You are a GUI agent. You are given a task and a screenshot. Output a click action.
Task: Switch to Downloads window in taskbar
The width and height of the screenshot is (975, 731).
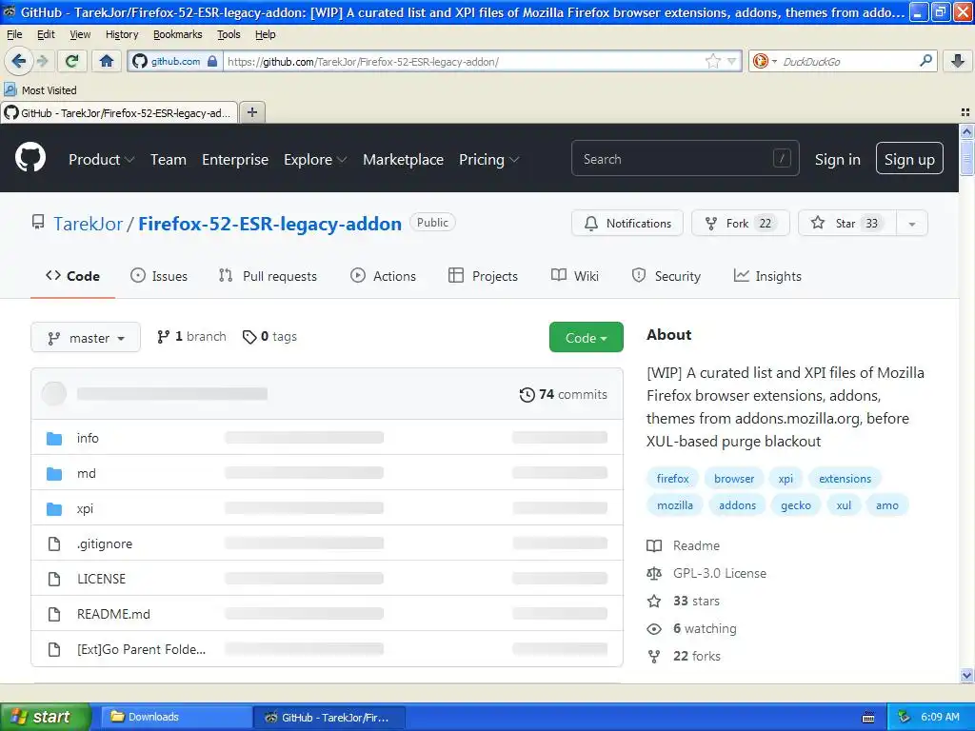[176, 718]
